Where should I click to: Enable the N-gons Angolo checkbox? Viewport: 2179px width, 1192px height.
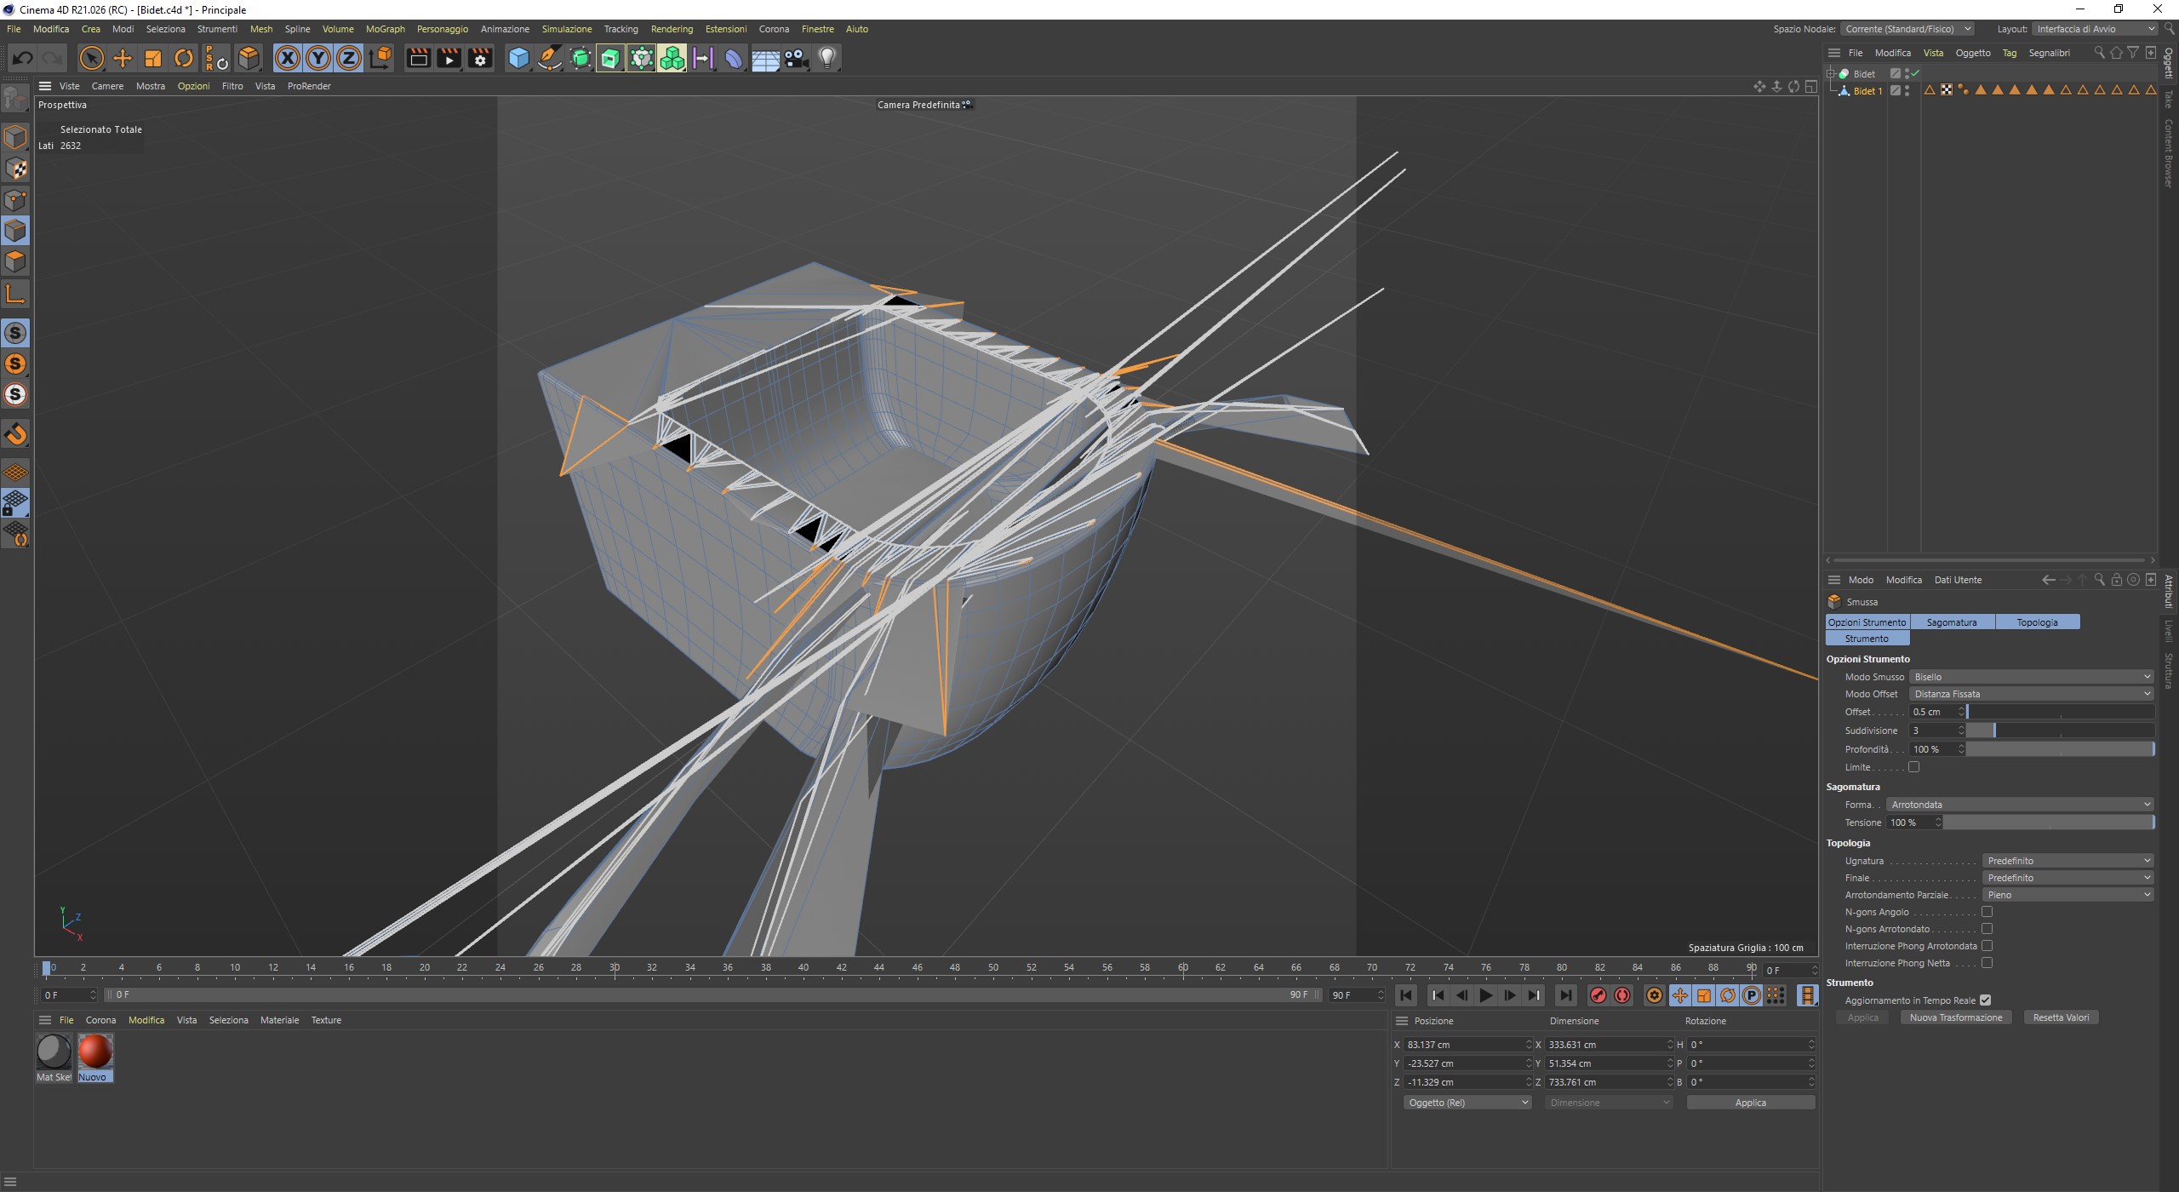pyautogui.click(x=1987, y=912)
